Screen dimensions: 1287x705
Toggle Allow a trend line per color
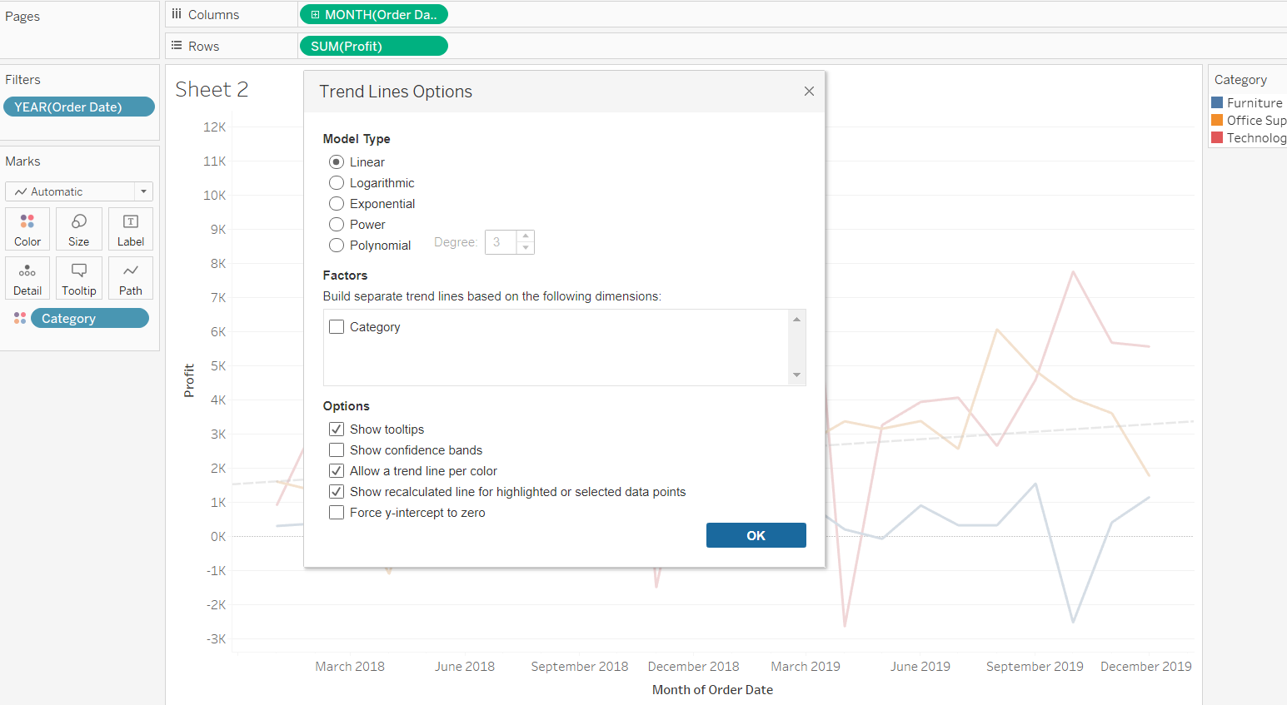[337, 470]
